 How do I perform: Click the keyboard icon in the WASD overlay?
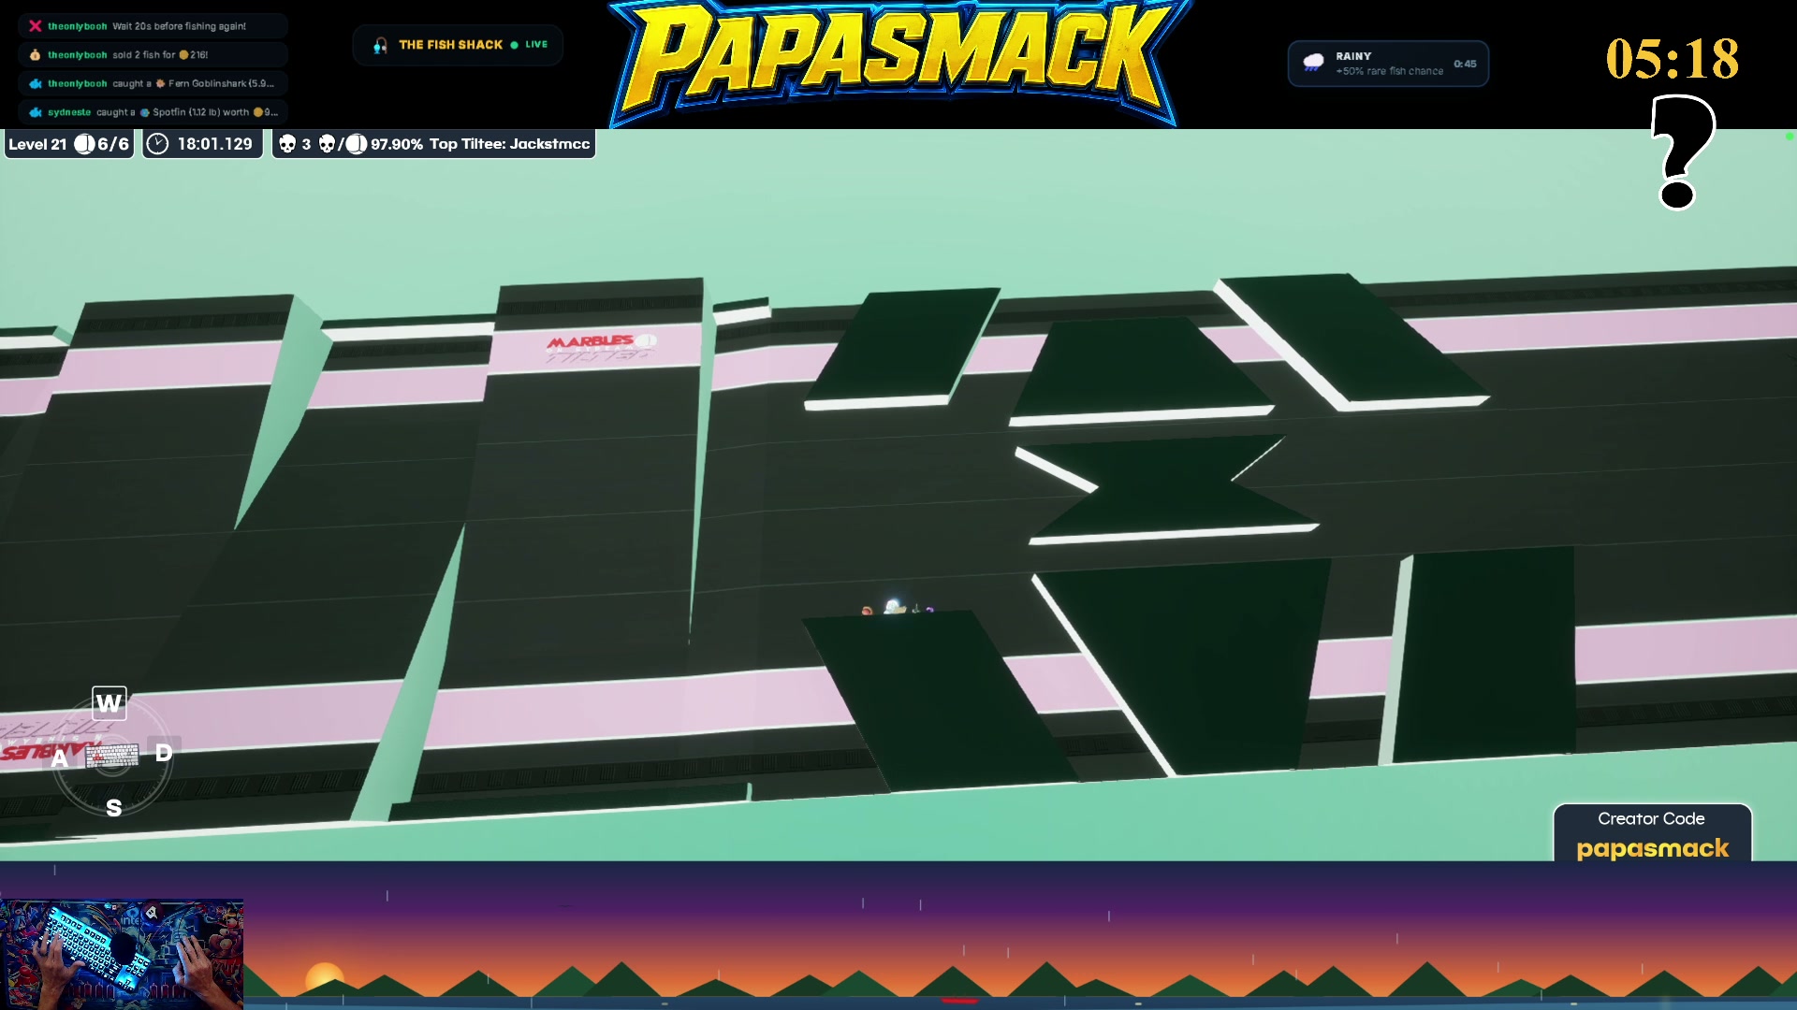point(112,755)
